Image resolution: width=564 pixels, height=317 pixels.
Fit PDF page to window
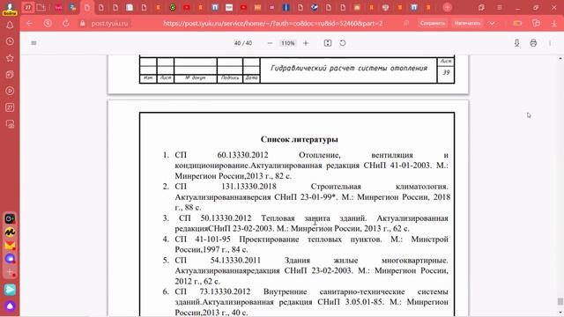327,43
